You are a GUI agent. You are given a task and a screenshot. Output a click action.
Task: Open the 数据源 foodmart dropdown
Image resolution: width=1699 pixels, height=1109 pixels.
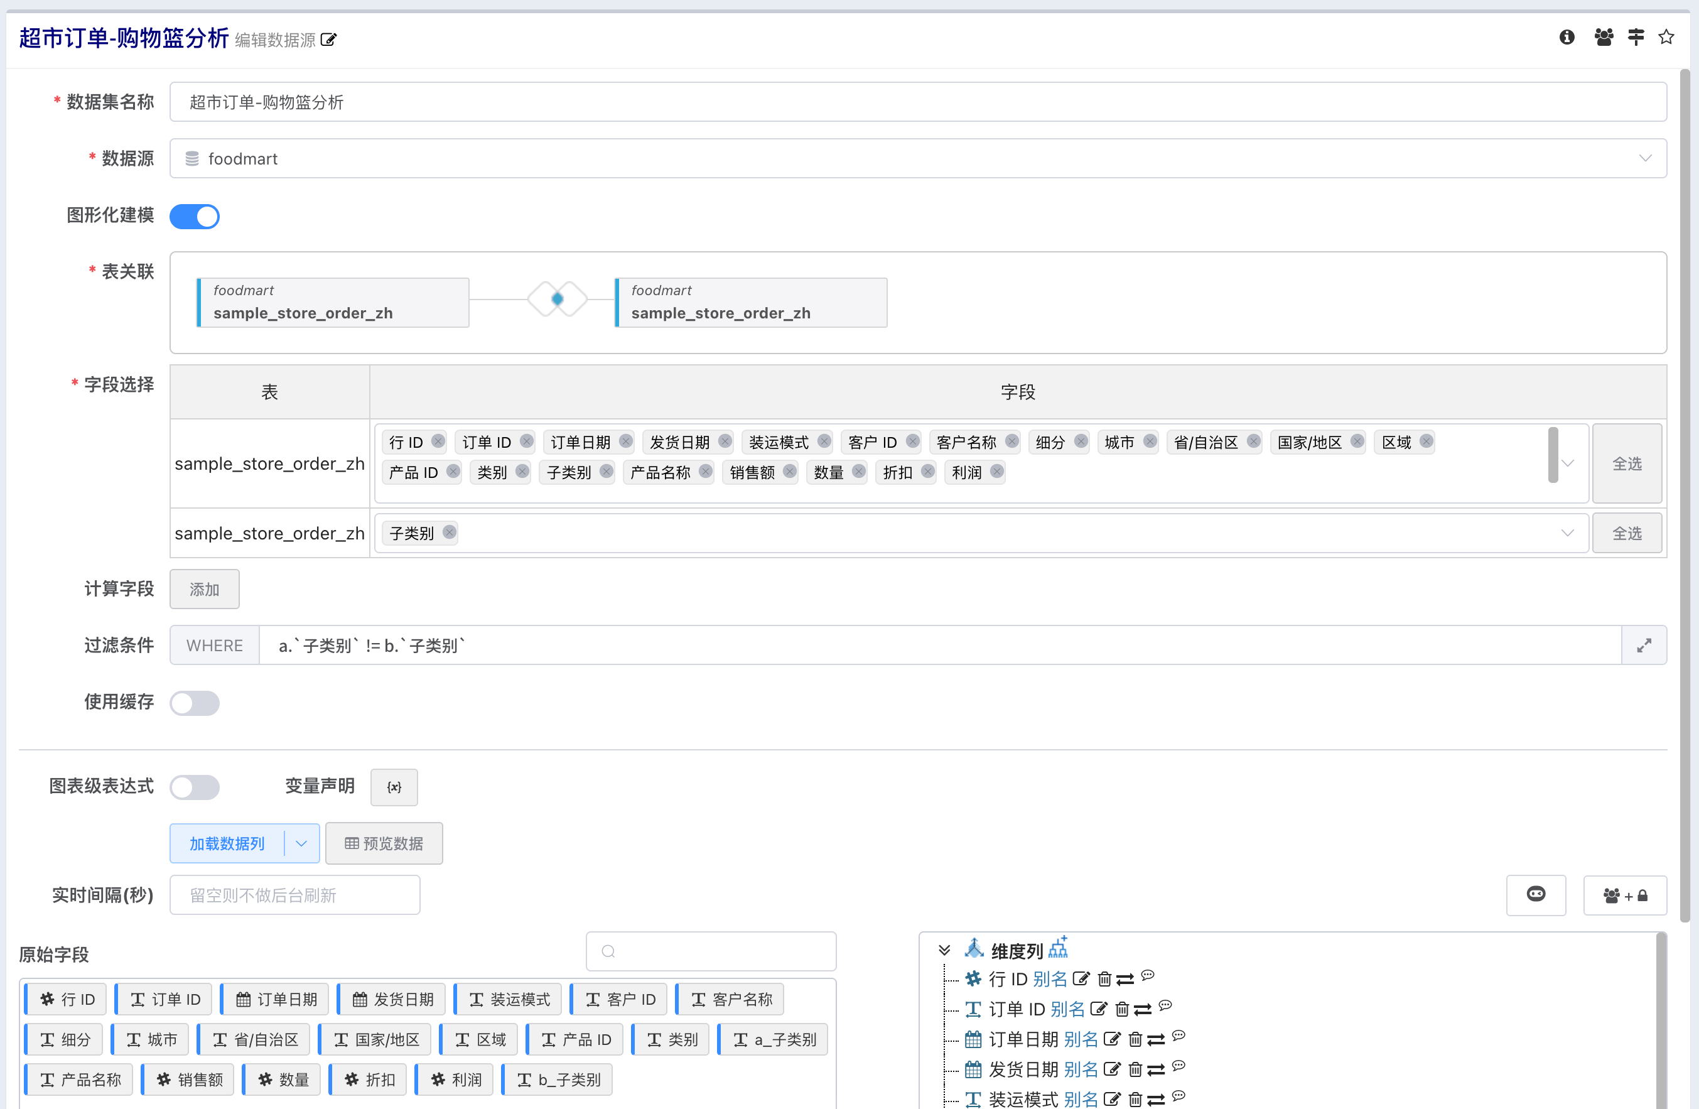(918, 158)
